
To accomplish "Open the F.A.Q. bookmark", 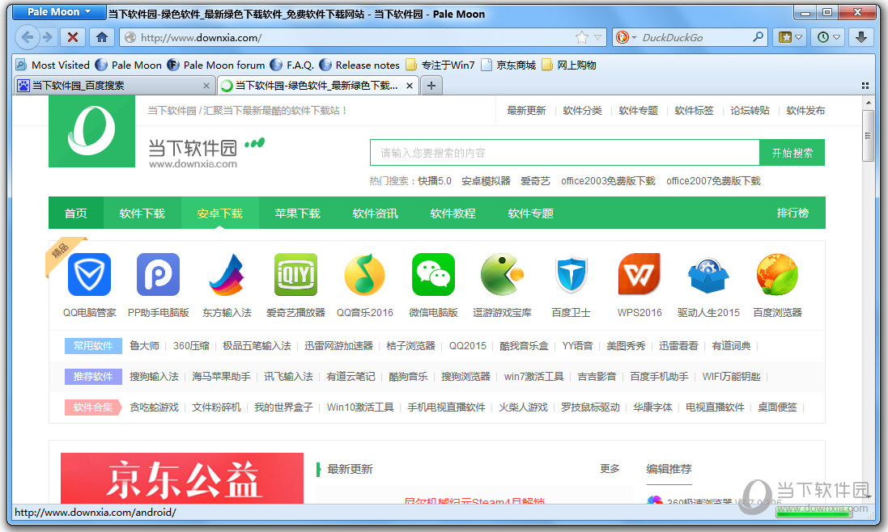I will pyautogui.click(x=291, y=65).
